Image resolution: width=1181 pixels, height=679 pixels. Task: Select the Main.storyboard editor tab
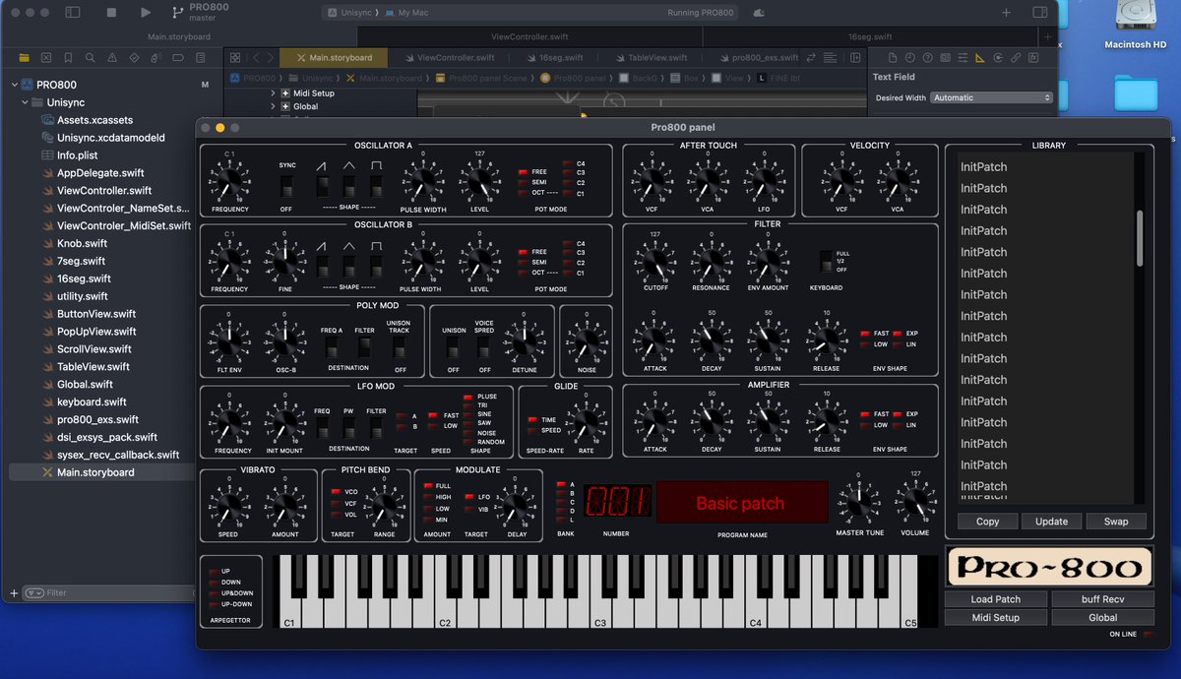(x=334, y=58)
